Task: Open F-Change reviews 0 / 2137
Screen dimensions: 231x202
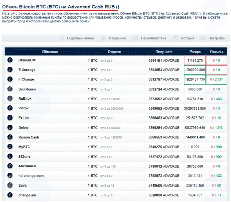Action: point(216,79)
